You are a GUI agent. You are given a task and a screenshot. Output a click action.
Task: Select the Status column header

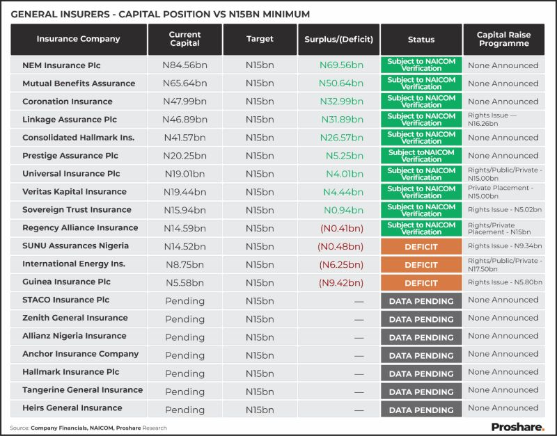pos(421,40)
